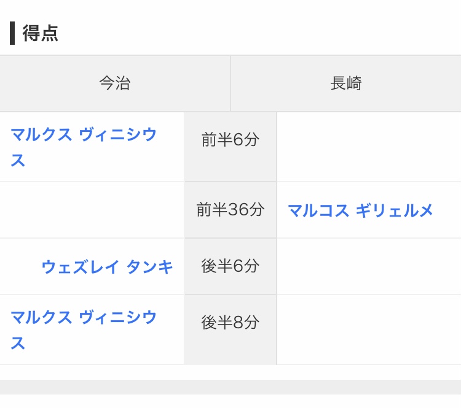Screen dimensions: 461x408
Task: Select the 後半8分 time cell
Action: click(x=230, y=329)
